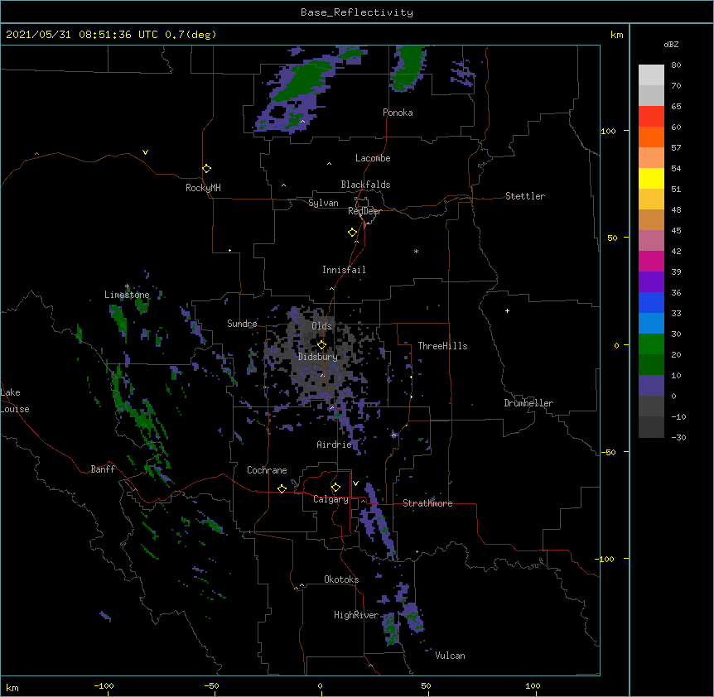
Task: Click the 0.7(deg) elevation angle text
Action: [x=191, y=35]
